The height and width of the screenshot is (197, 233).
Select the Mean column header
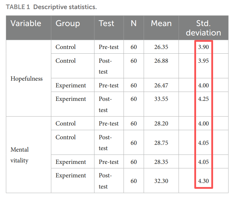click(x=161, y=23)
